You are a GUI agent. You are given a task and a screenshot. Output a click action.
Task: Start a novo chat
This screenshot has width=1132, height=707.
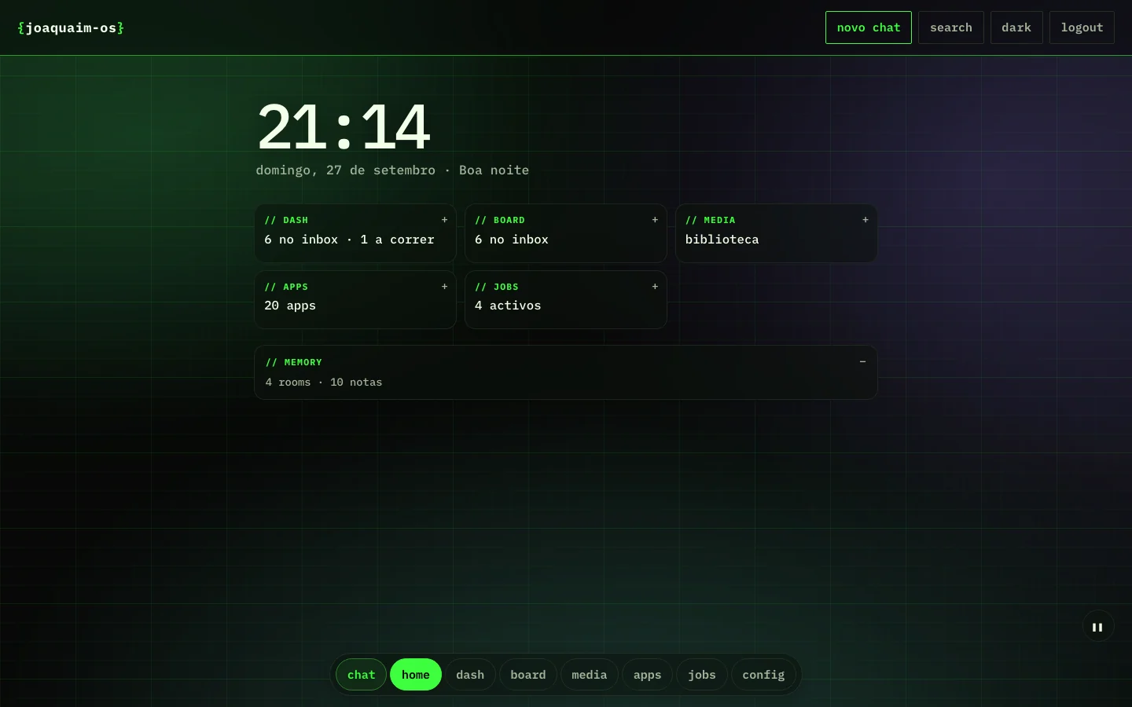[x=869, y=27]
